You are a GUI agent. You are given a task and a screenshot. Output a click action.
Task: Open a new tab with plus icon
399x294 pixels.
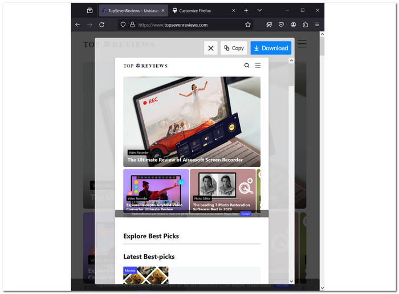pyautogui.click(x=246, y=10)
